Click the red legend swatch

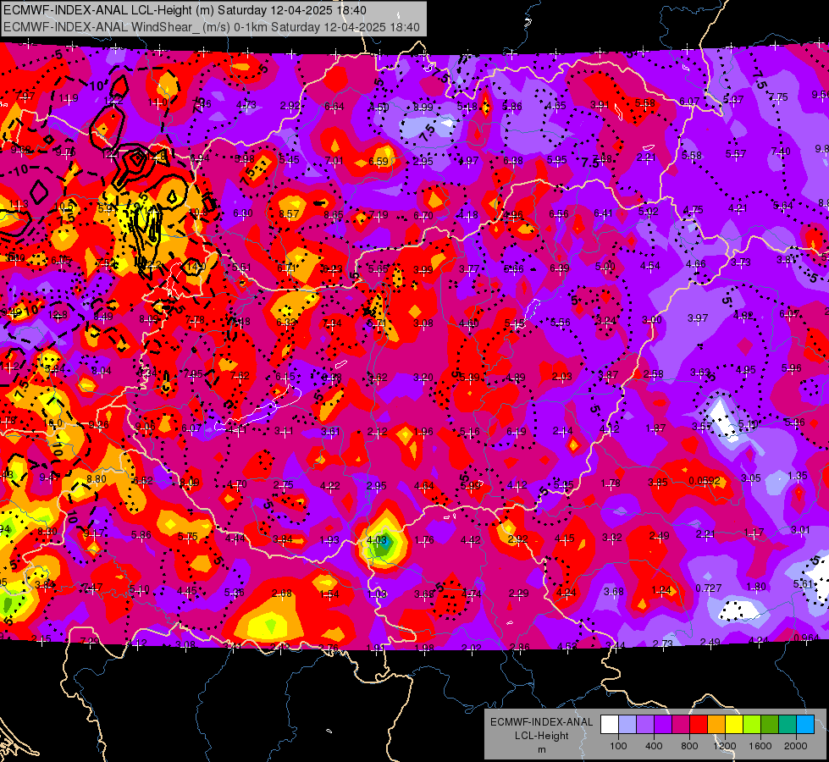(699, 725)
